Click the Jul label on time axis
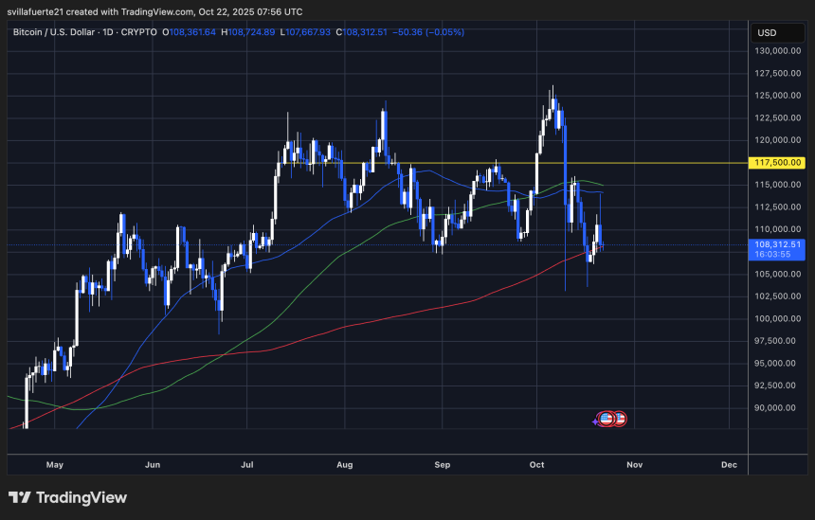Screen dimensions: 815x520 click(248, 465)
